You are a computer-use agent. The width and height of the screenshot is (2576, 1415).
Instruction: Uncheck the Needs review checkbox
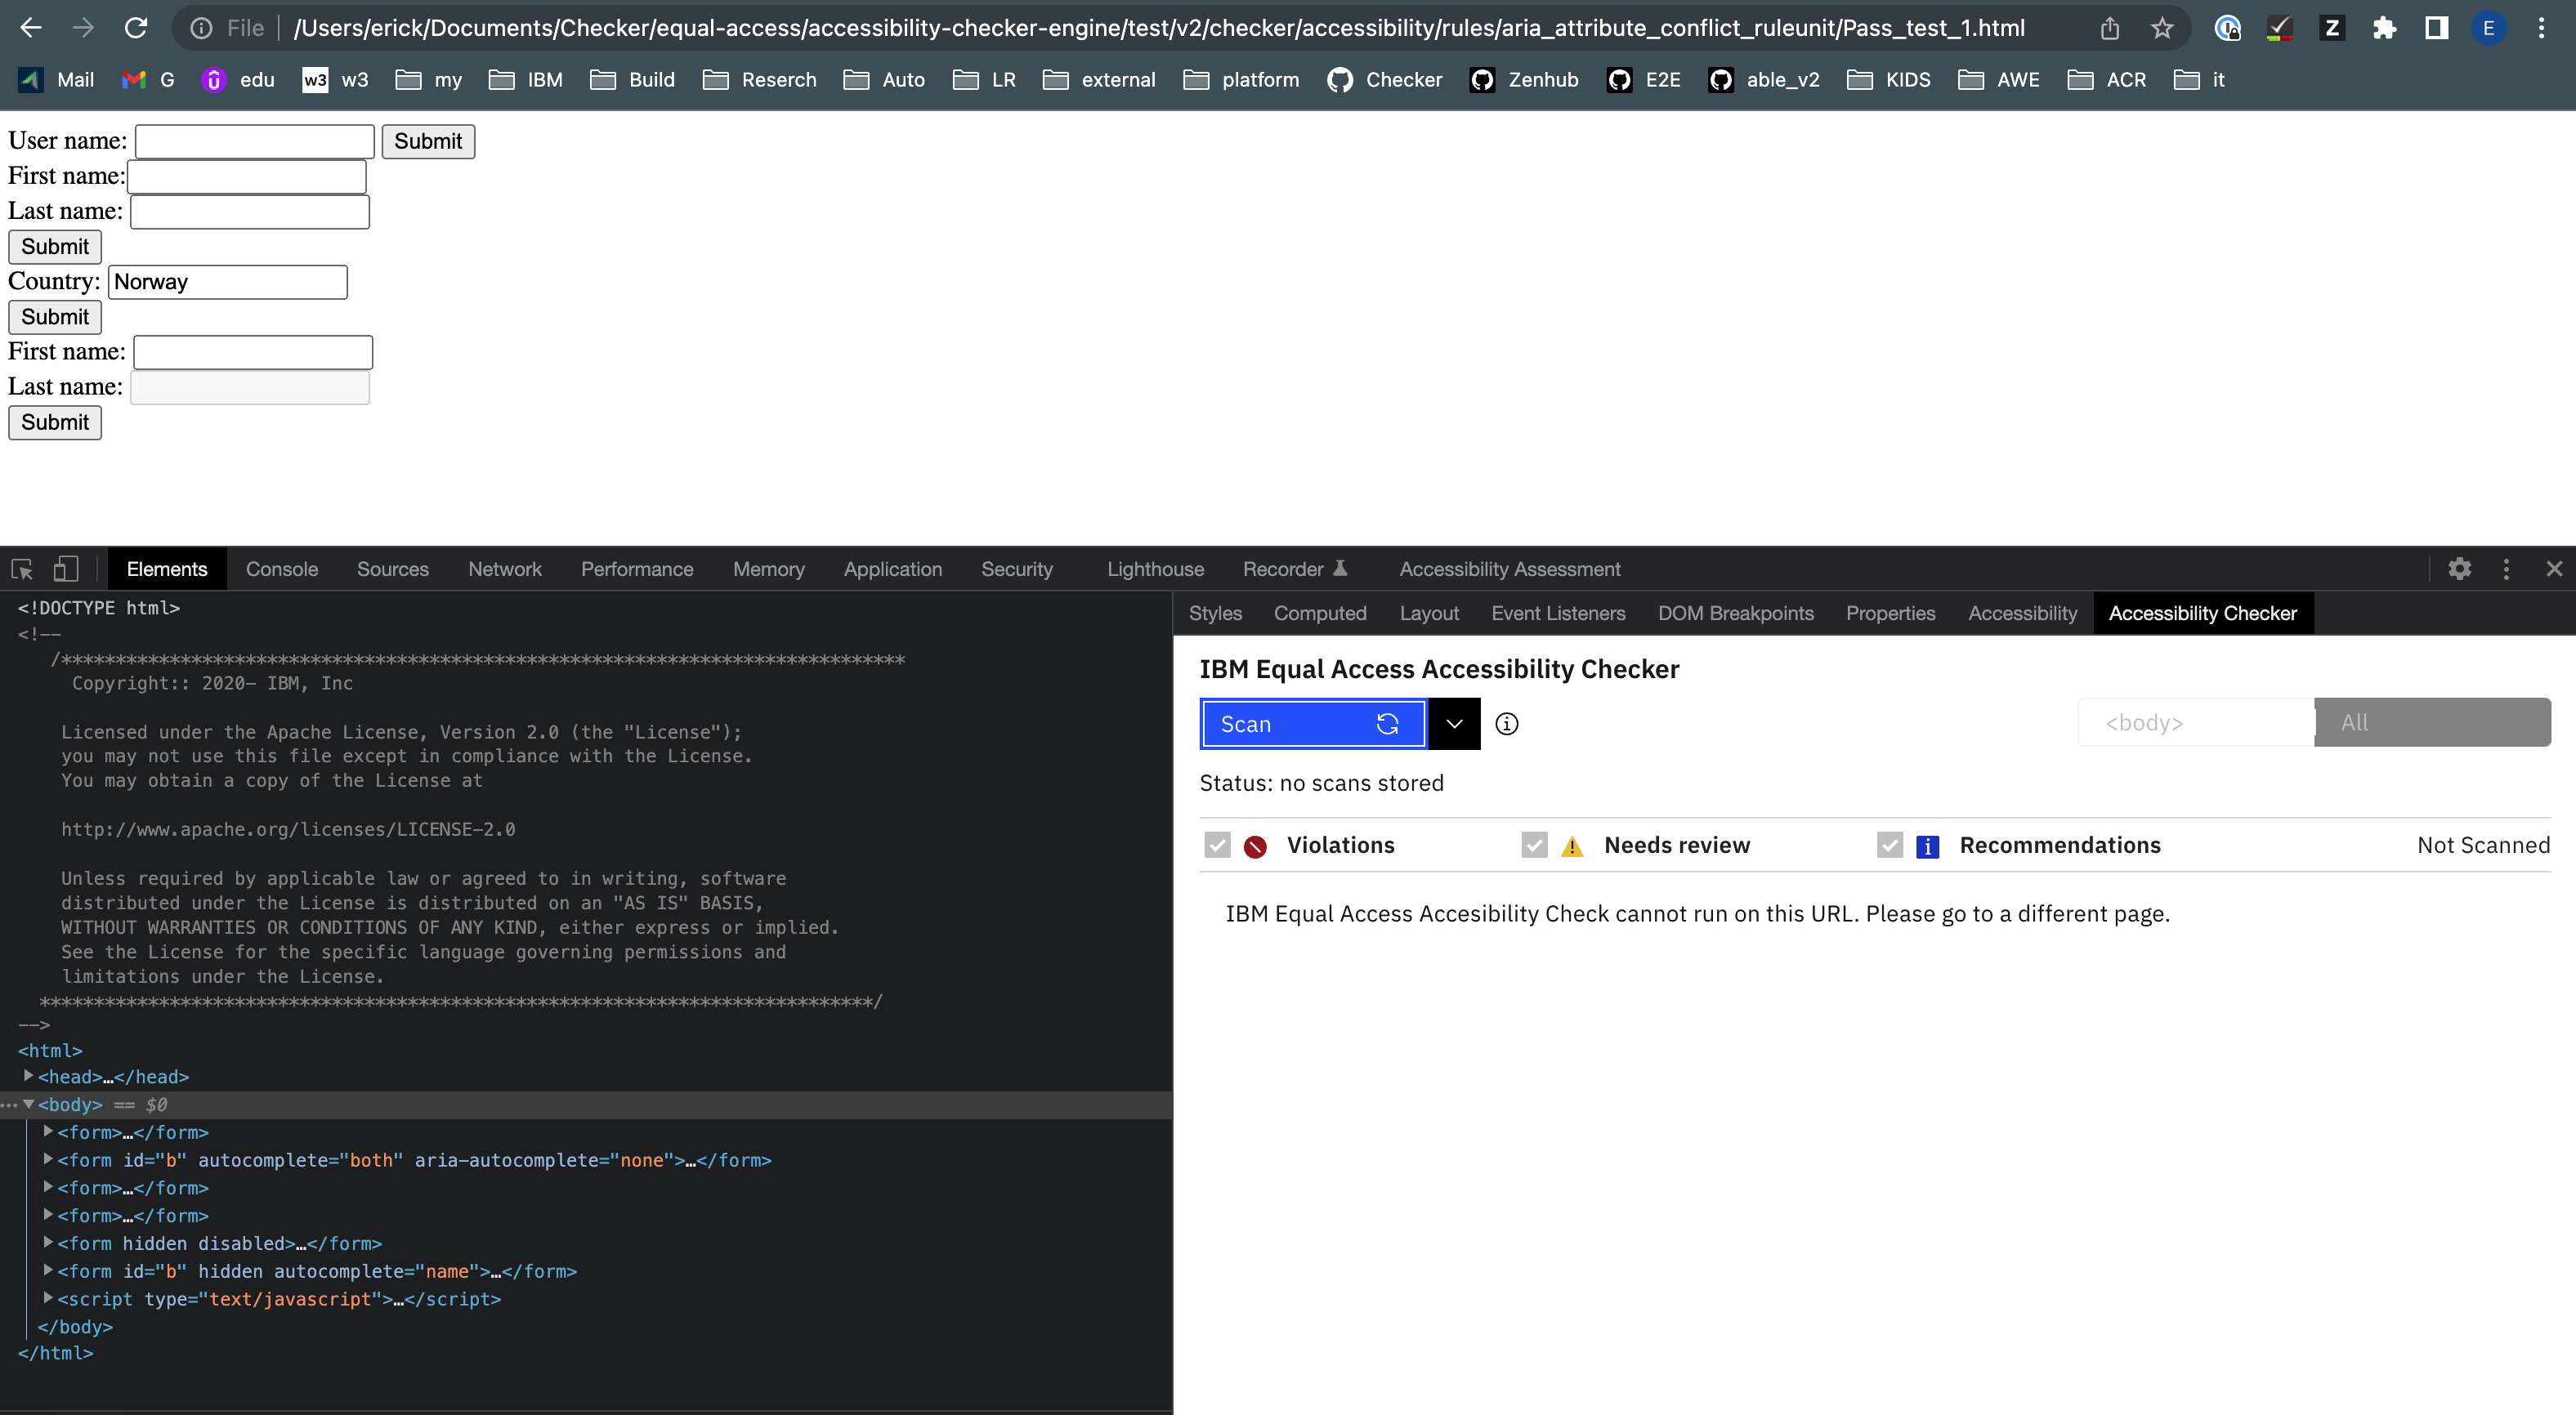(x=1533, y=845)
